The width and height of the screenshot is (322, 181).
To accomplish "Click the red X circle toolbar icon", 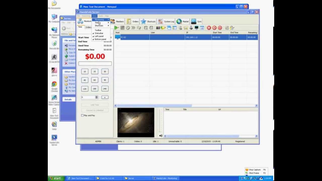I will coord(209,28).
